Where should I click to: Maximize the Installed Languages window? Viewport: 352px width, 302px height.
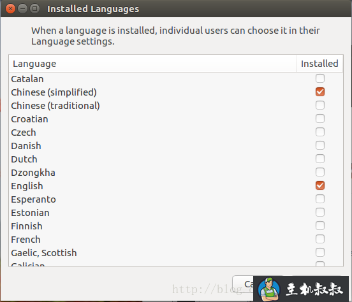coord(34,9)
